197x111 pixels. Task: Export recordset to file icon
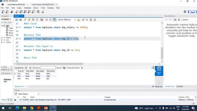64,68
